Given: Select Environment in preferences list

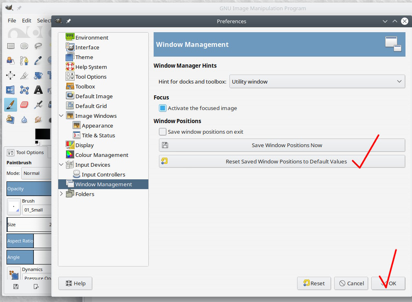Looking at the screenshot, I should [x=92, y=37].
